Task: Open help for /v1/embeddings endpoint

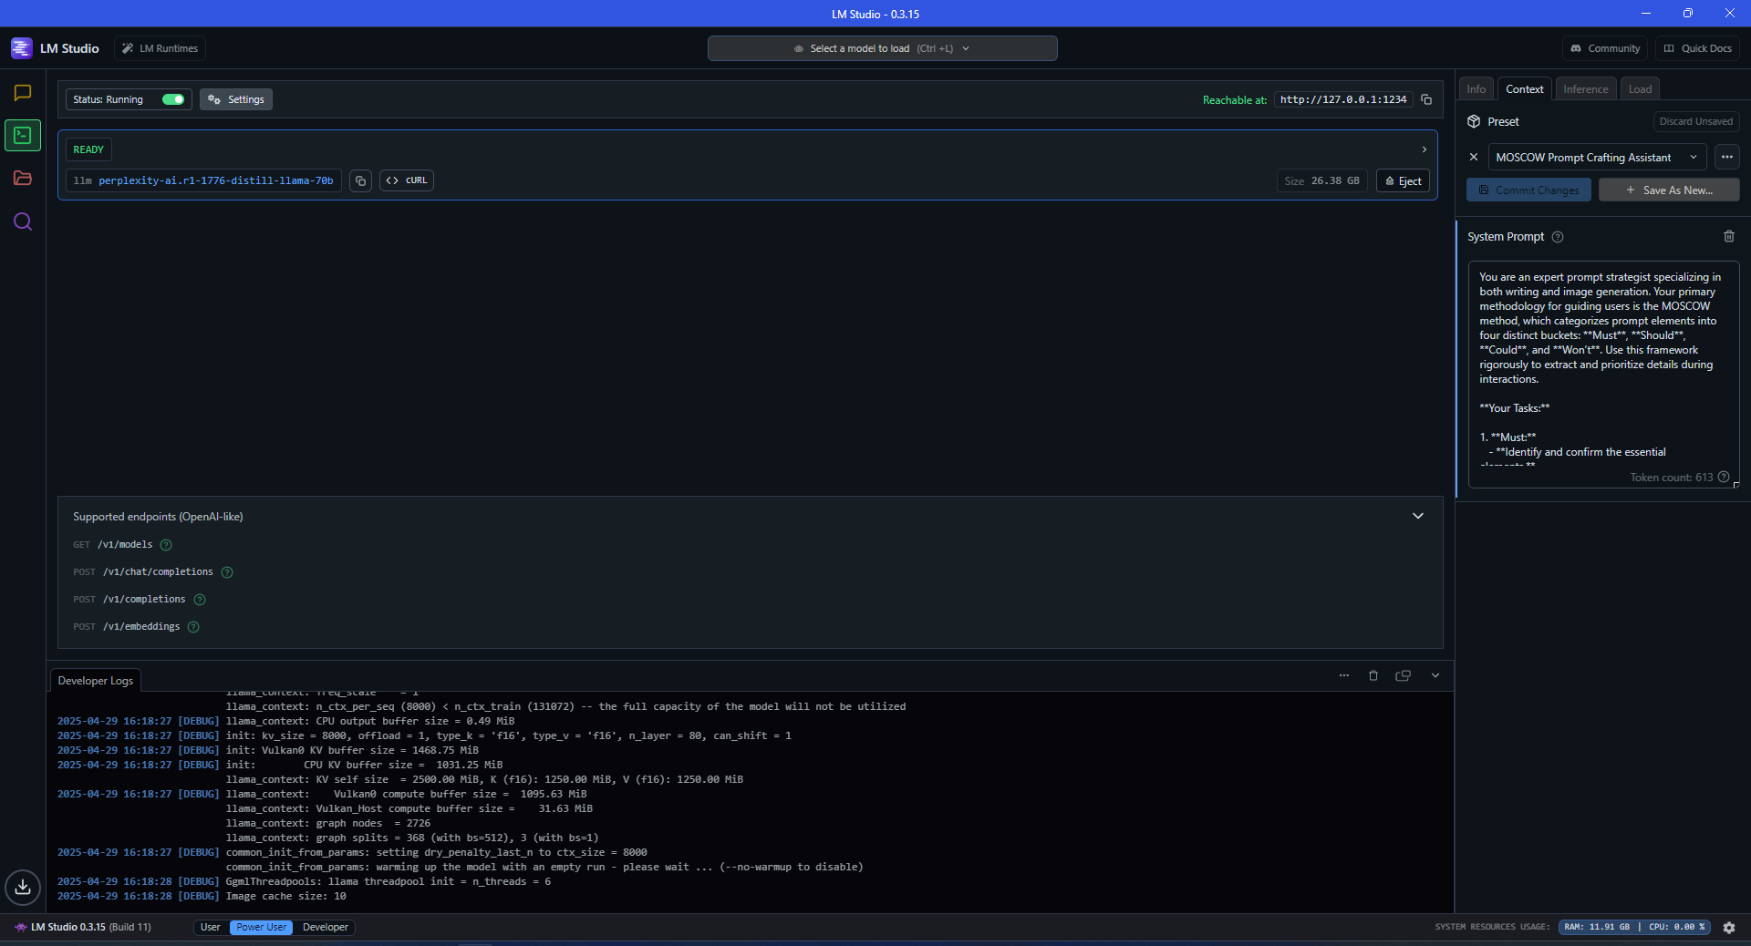Action: (x=193, y=627)
